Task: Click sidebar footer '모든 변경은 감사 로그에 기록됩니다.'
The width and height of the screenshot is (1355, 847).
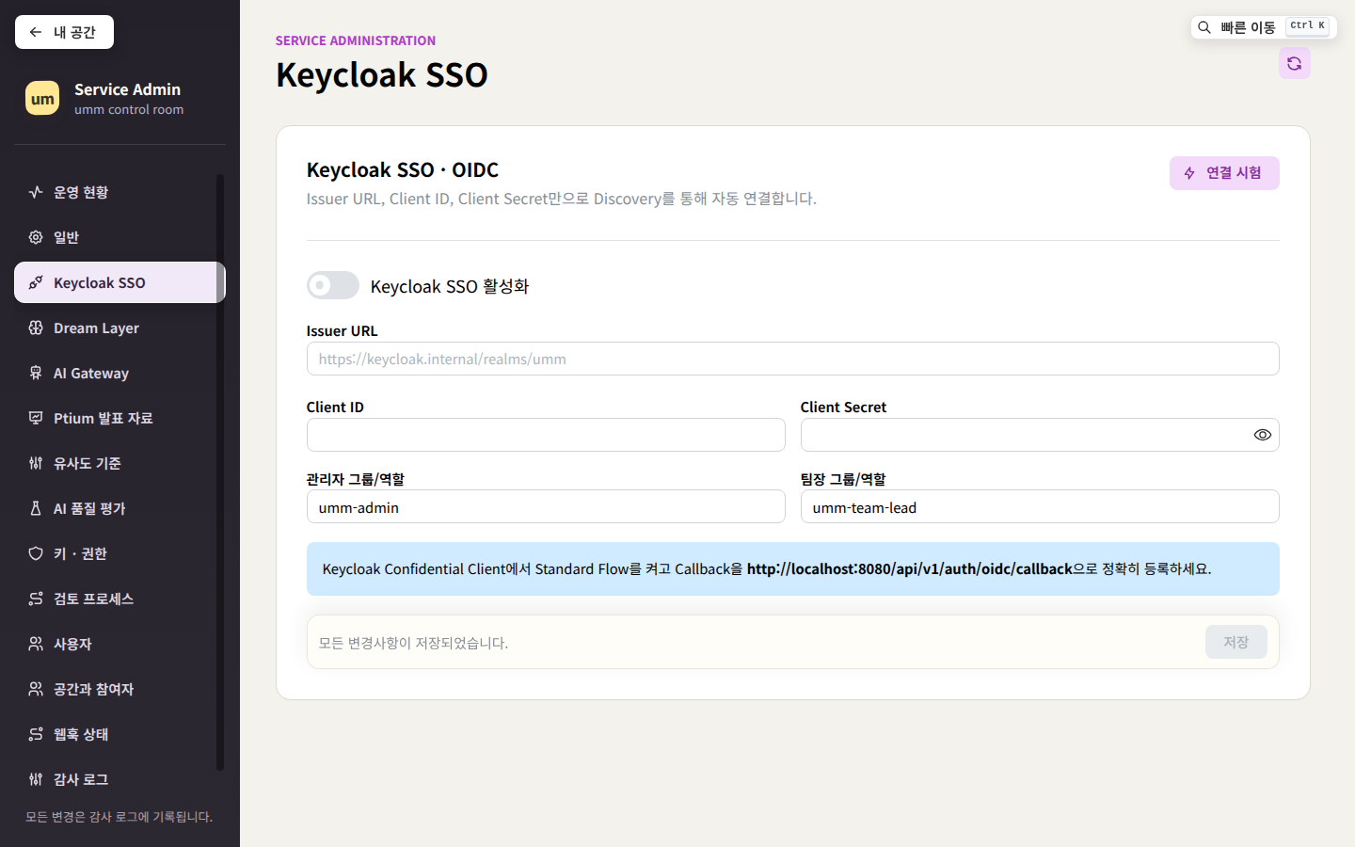Action: (x=120, y=817)
